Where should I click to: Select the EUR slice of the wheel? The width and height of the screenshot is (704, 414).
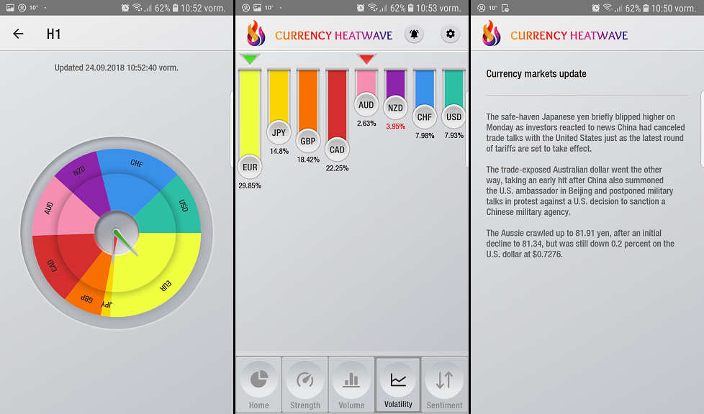[157, 274]
